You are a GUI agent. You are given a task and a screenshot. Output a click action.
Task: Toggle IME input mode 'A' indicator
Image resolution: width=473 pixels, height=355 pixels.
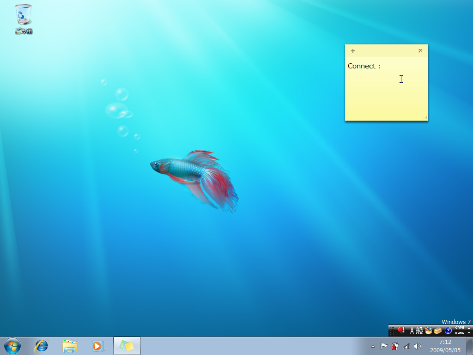(412, 331)
